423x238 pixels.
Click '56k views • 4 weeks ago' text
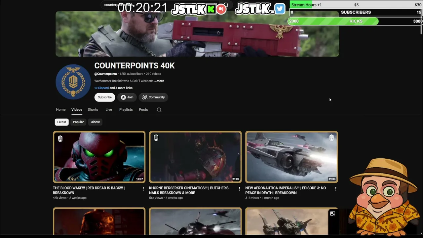click(x=166, y=198)
